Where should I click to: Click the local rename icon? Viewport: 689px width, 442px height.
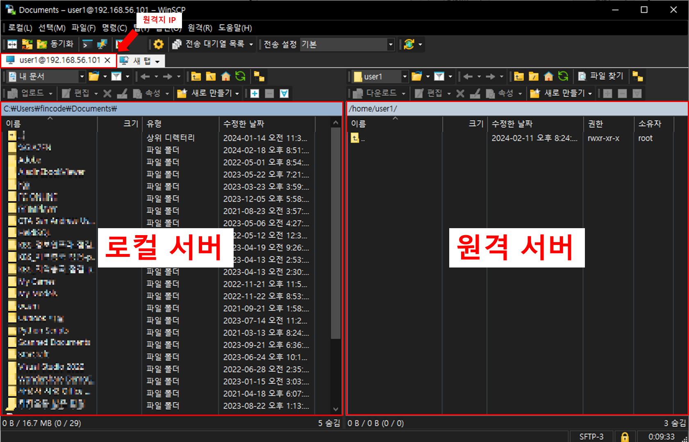click(x=122, y=94)
